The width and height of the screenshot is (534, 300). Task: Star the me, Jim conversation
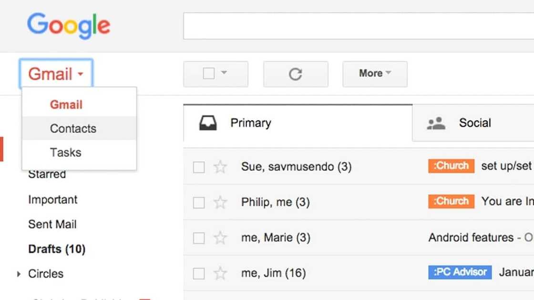[220, 273]
